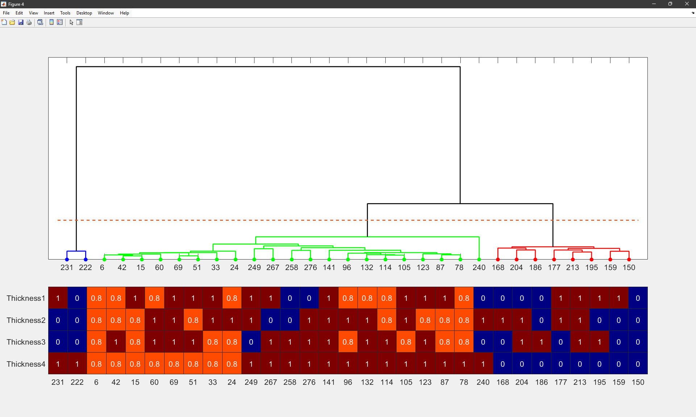Create a new figure
The height and width of the screenshot is (417, 696).
click(4, 22)
